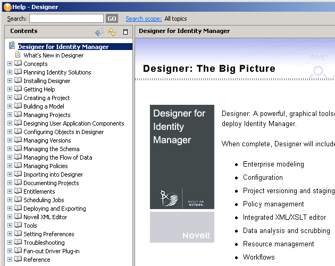Expand the Setting Preferences node
The width and height of the screenshot is (335, 266).
pos(10,234)
